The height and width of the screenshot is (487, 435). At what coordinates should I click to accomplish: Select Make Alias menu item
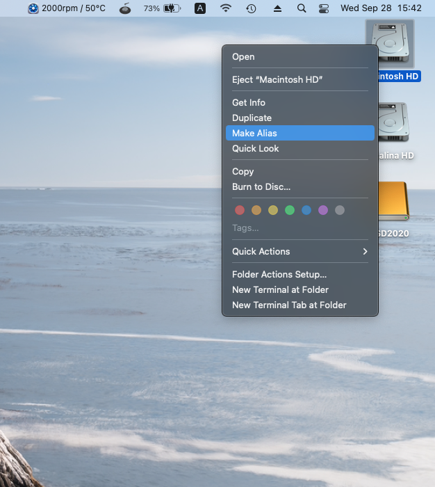pos(300,134)
